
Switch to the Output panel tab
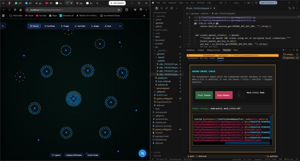201,50
